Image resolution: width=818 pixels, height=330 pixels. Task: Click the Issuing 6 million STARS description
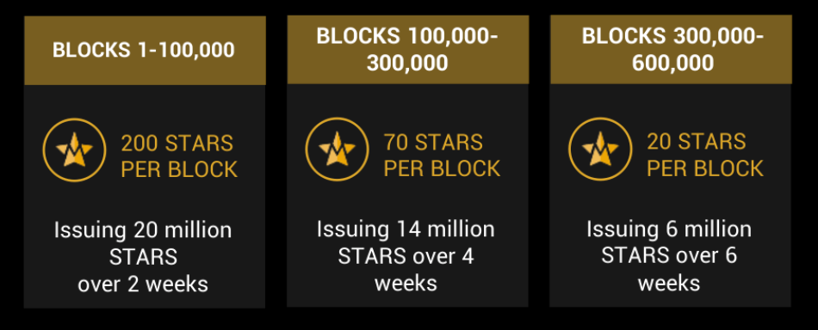point(669,257)
